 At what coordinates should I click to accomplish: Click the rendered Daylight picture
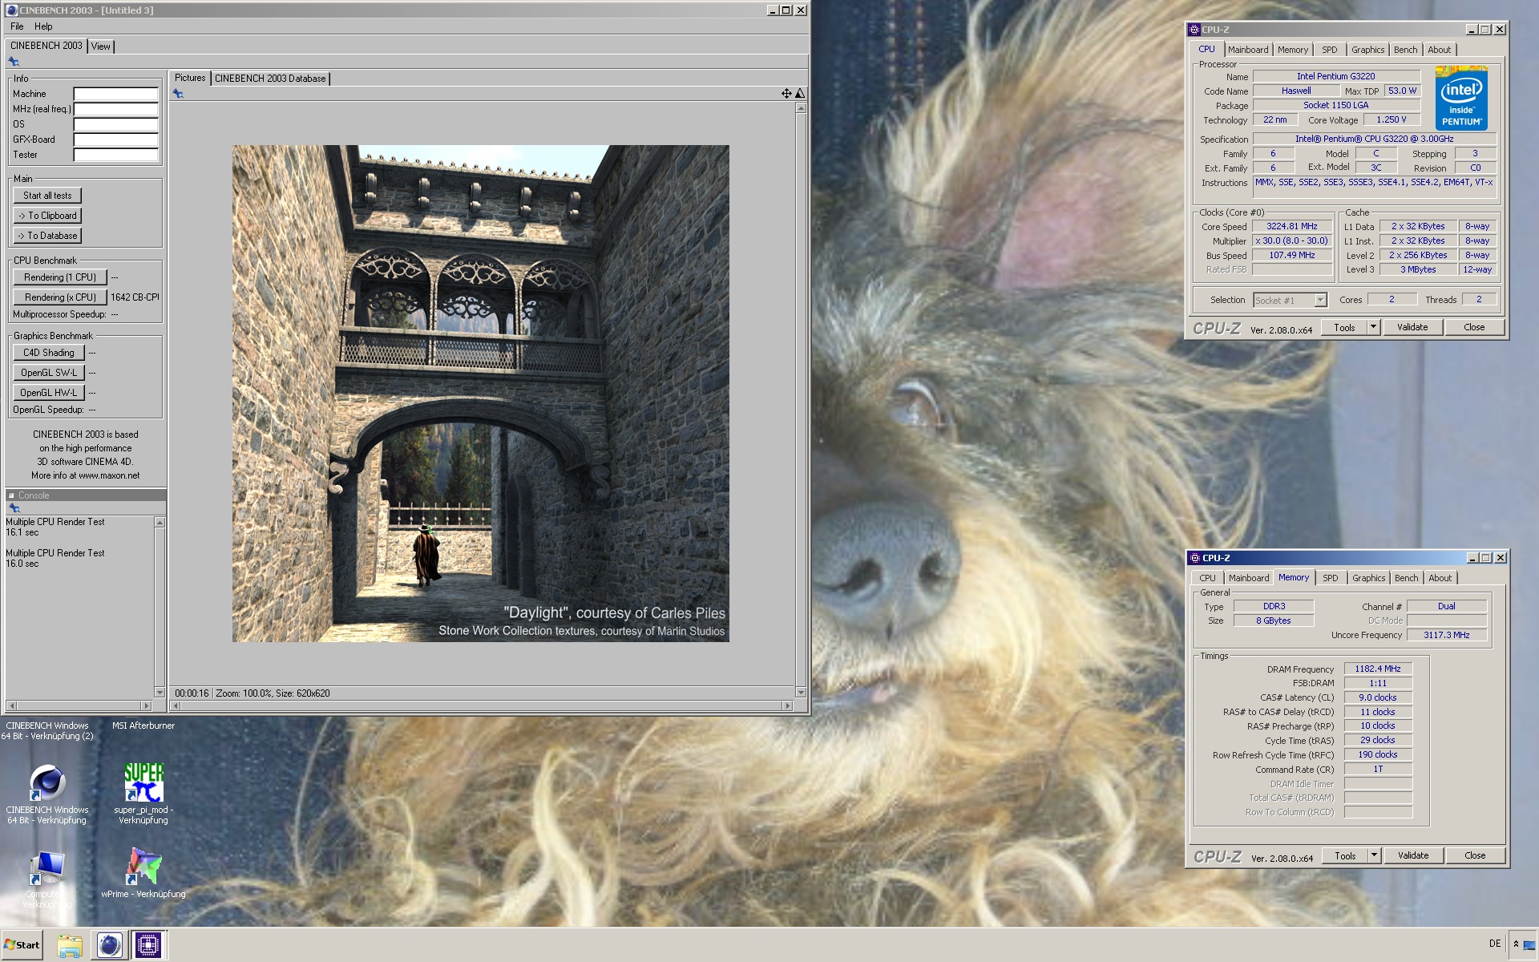click(481, 394)
